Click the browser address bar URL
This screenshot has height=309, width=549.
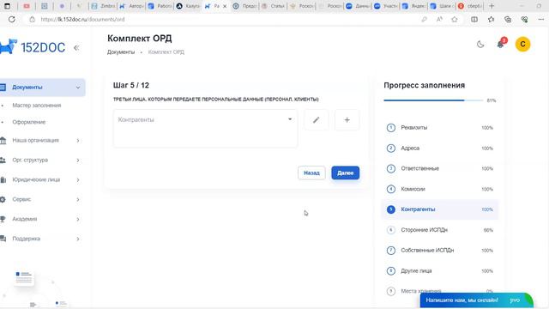(x=82, y=19)
